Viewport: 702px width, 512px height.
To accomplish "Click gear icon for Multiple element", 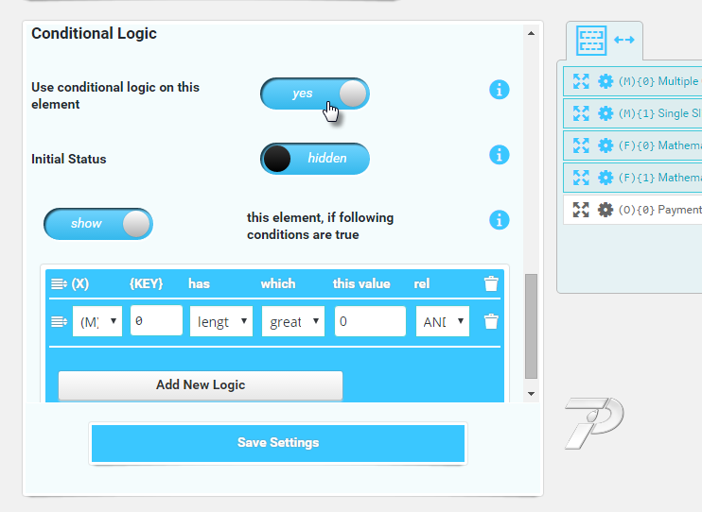I will coord(605,82).
